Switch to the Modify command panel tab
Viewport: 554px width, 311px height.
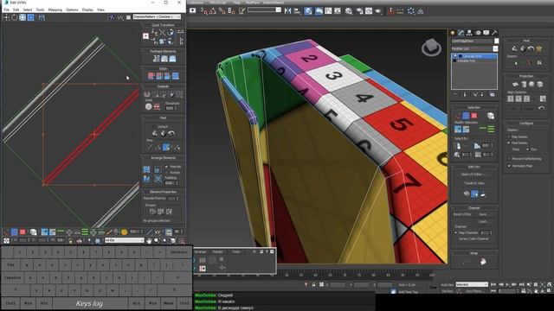461,33
